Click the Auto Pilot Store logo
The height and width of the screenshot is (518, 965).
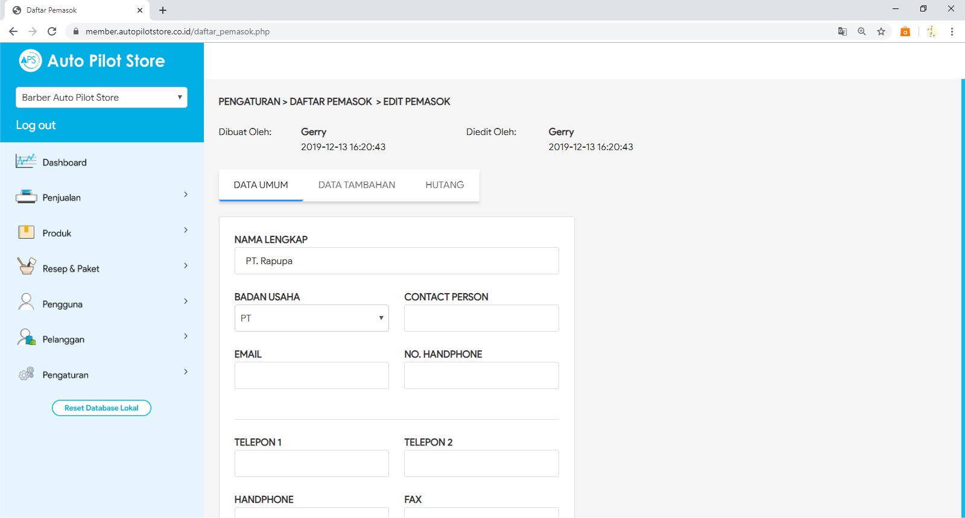(x=31, y=60)
